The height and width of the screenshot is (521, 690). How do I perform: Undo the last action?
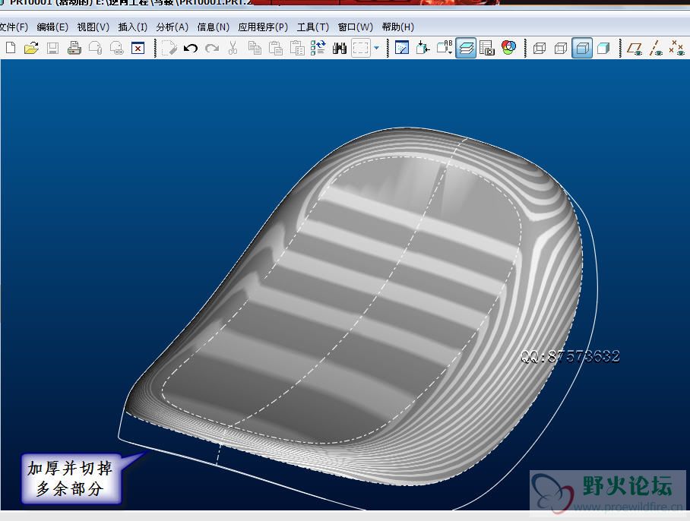pyautogui.click(x=191, y=48)
